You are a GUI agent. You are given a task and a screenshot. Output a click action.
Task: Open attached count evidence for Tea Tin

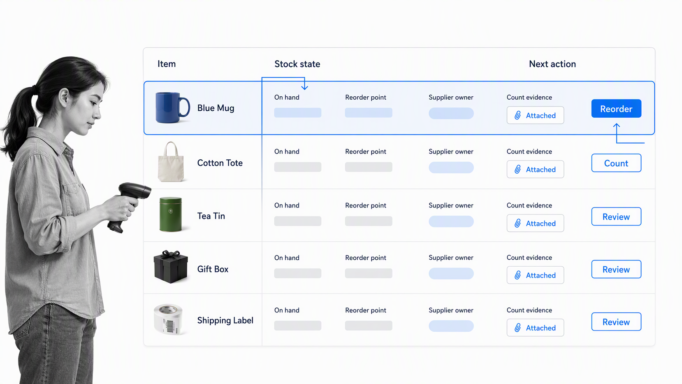click(x=535, y=223)
